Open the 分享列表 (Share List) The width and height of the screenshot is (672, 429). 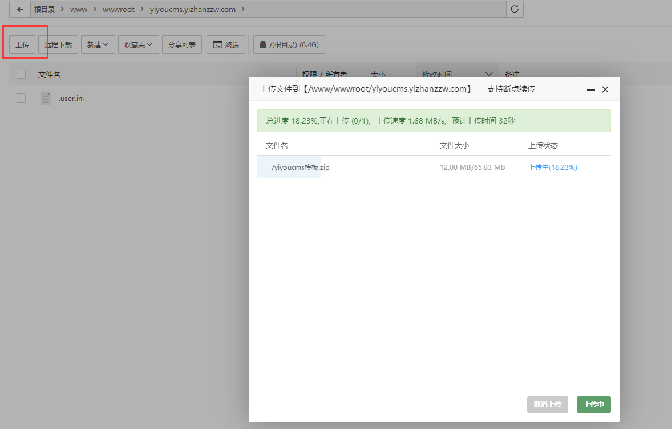(x=181, y=44)
